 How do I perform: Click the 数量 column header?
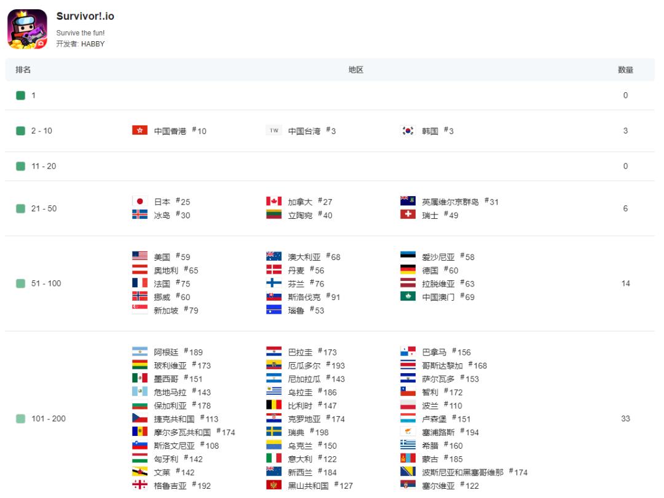625,70
